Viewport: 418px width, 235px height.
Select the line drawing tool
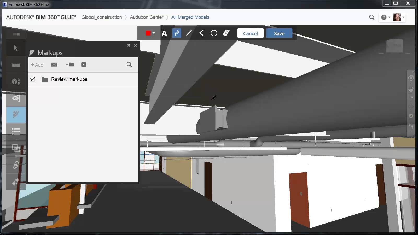[189, 33]
